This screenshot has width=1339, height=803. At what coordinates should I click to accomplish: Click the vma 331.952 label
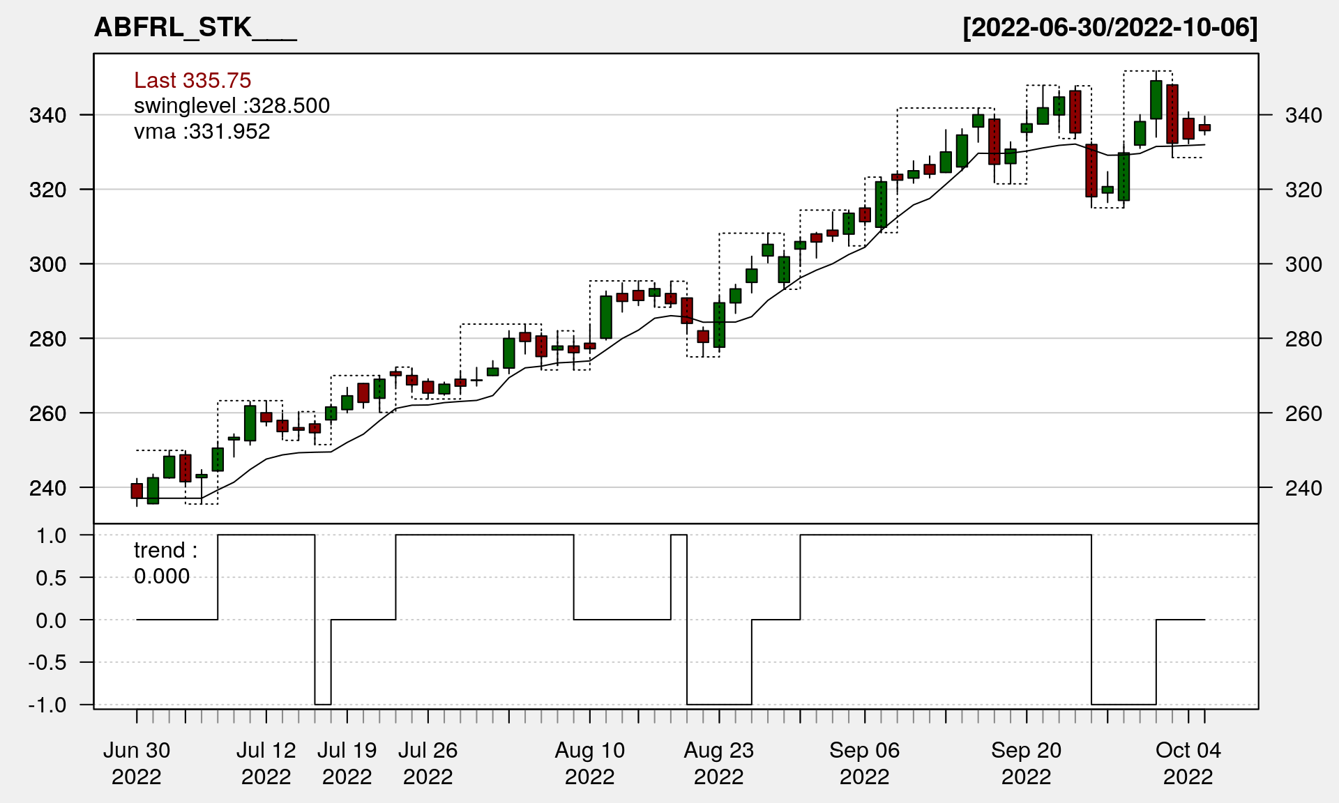202,131
